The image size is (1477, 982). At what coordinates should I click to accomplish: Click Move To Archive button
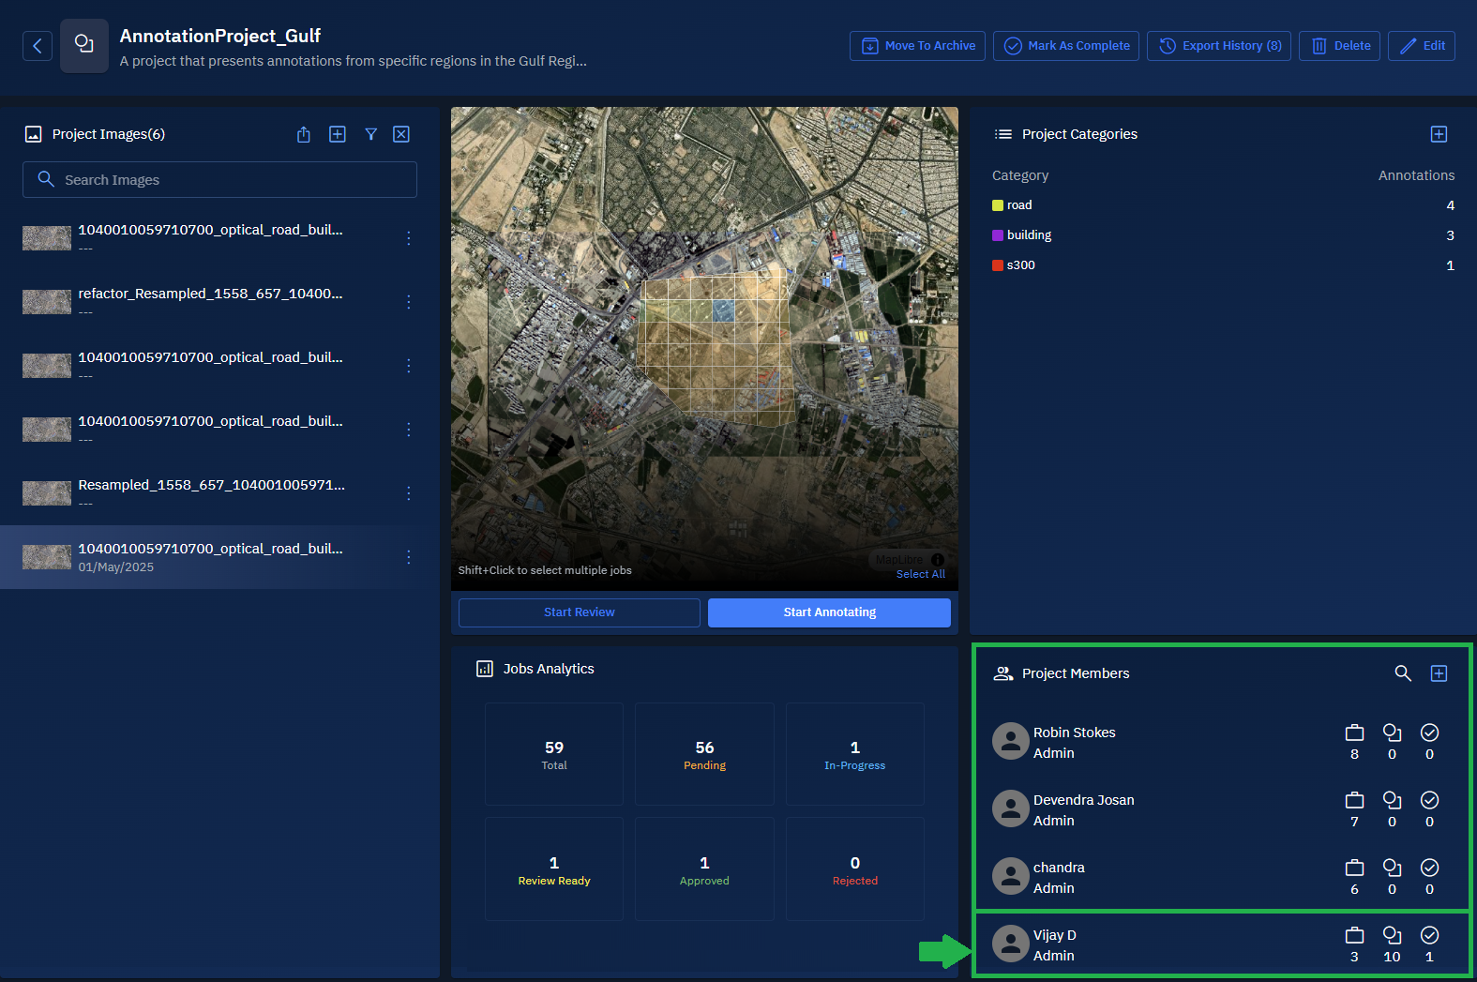point(917,46)
